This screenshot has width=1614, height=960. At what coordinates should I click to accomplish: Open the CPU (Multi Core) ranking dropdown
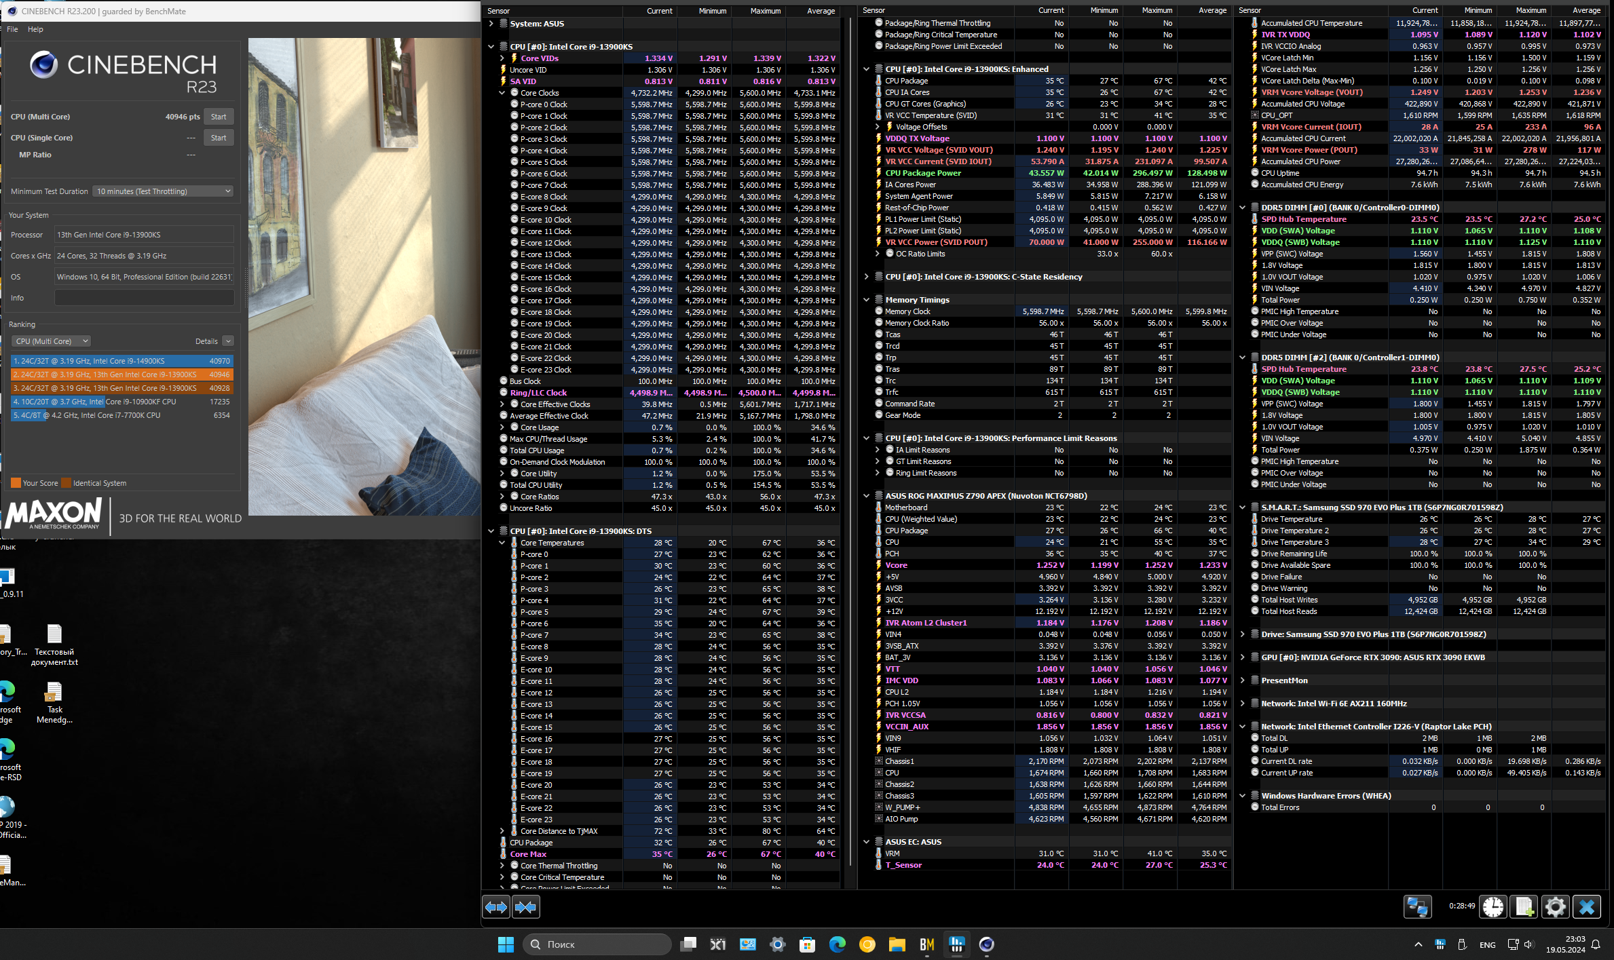[x=52, y=341]
